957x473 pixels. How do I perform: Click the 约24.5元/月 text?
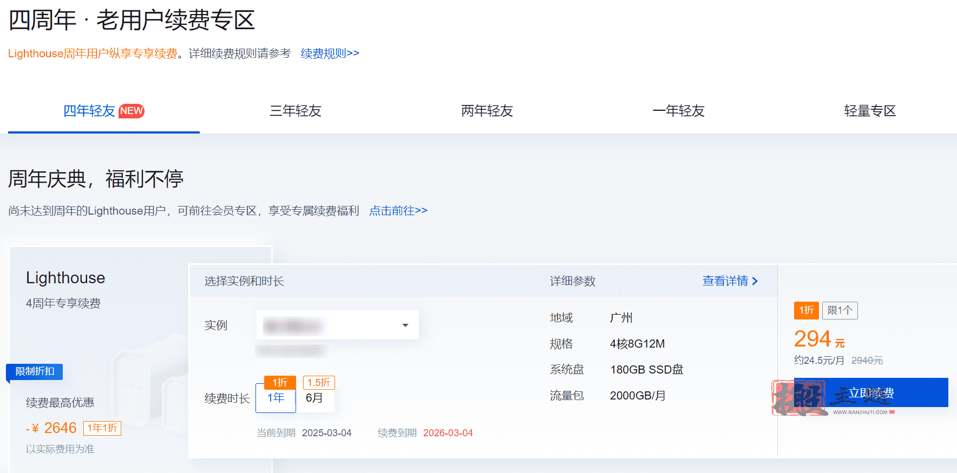[x=819, y=361]
